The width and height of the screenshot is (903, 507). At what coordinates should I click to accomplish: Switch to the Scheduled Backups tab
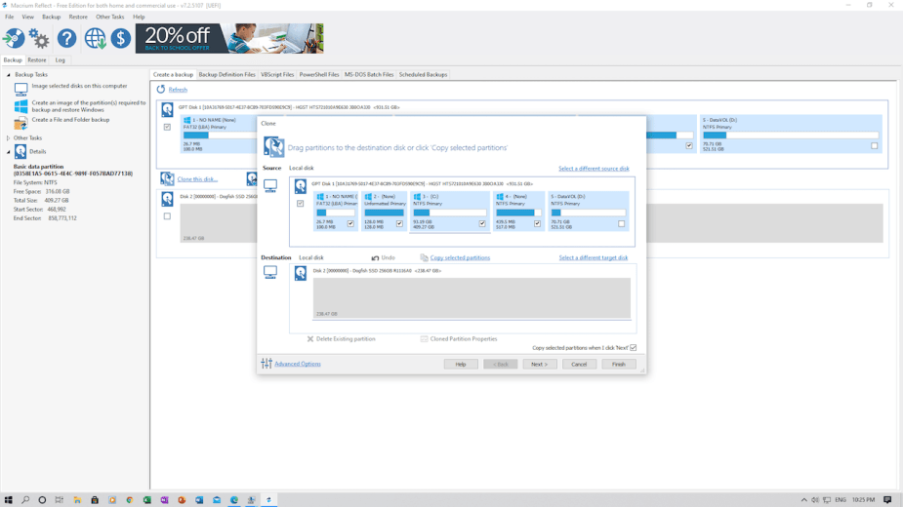[x=423, y=75]
